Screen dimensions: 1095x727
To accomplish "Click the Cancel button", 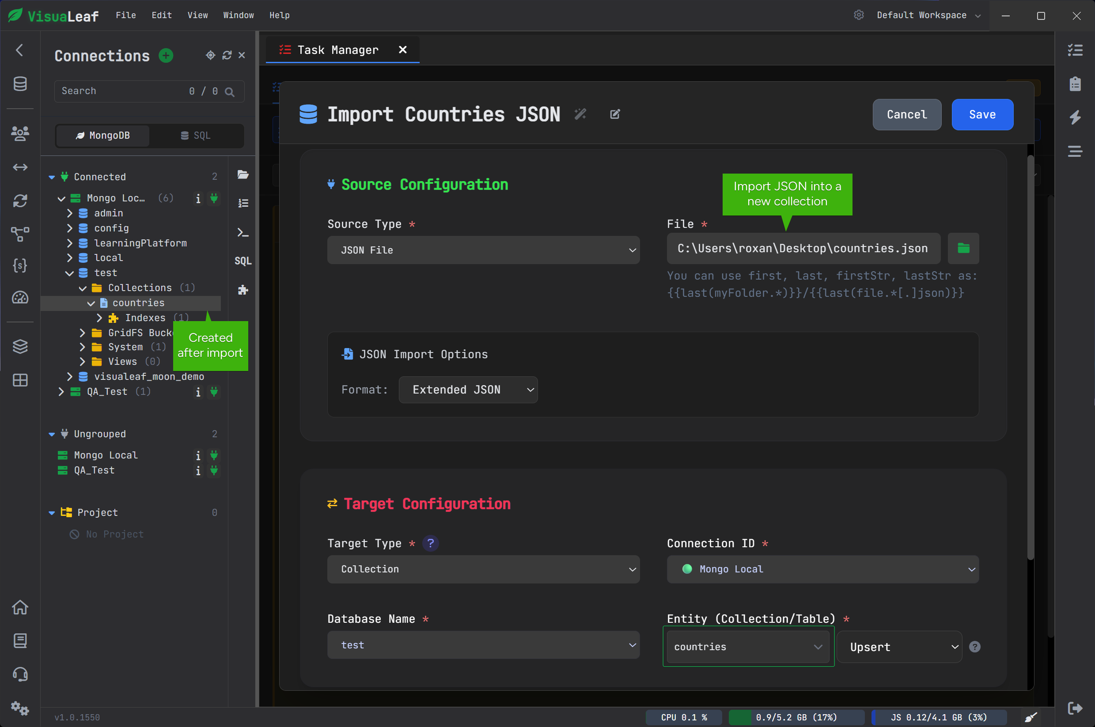I will pyautogui.click(x=907, y=114).
